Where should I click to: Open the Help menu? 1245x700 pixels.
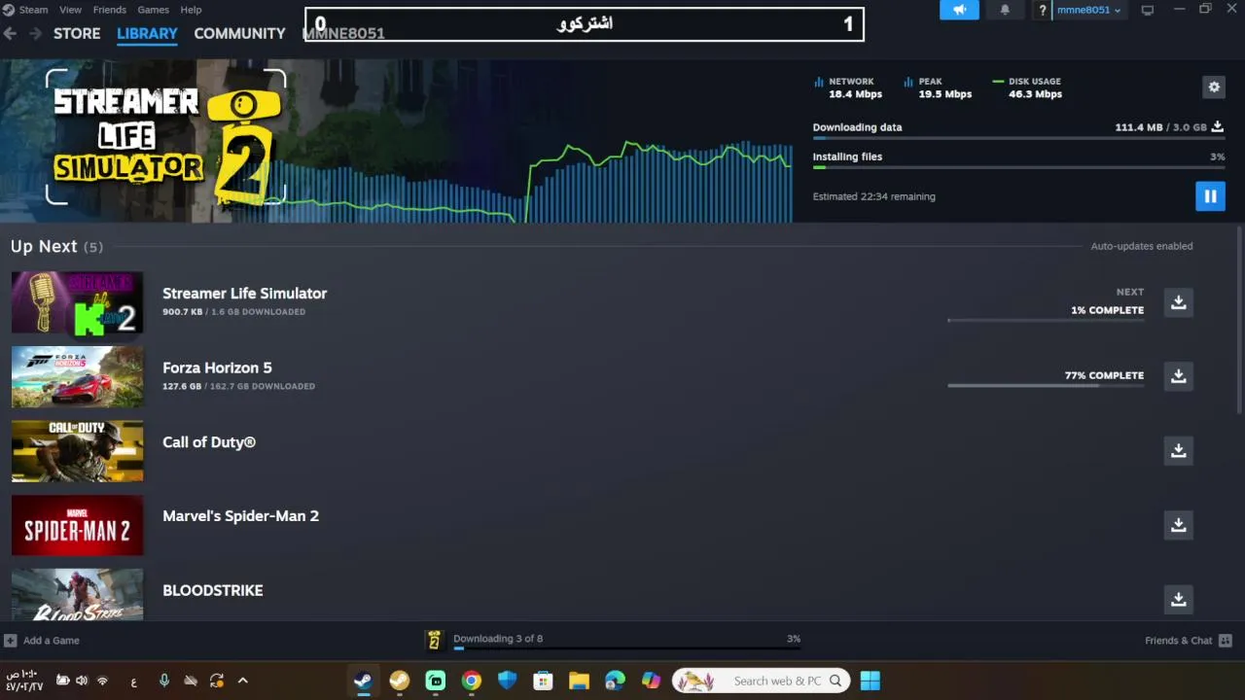click(x=191, y=10)
